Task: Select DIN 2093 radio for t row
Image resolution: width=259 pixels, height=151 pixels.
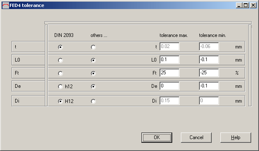Action: click(x=60, y=47)
